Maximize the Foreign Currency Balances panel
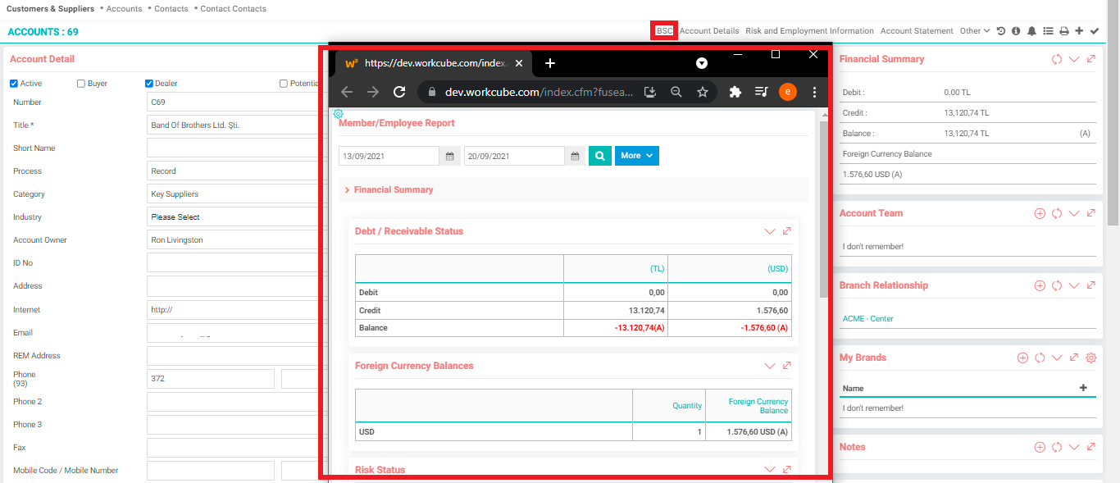This screenshot has height=483, width=1120. click(x=787, y=366)
